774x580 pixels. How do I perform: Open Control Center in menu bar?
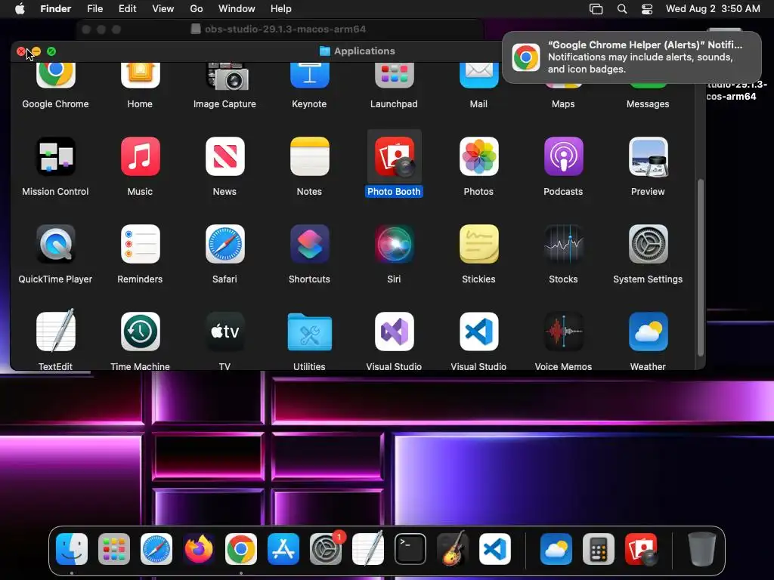[647, 9]
